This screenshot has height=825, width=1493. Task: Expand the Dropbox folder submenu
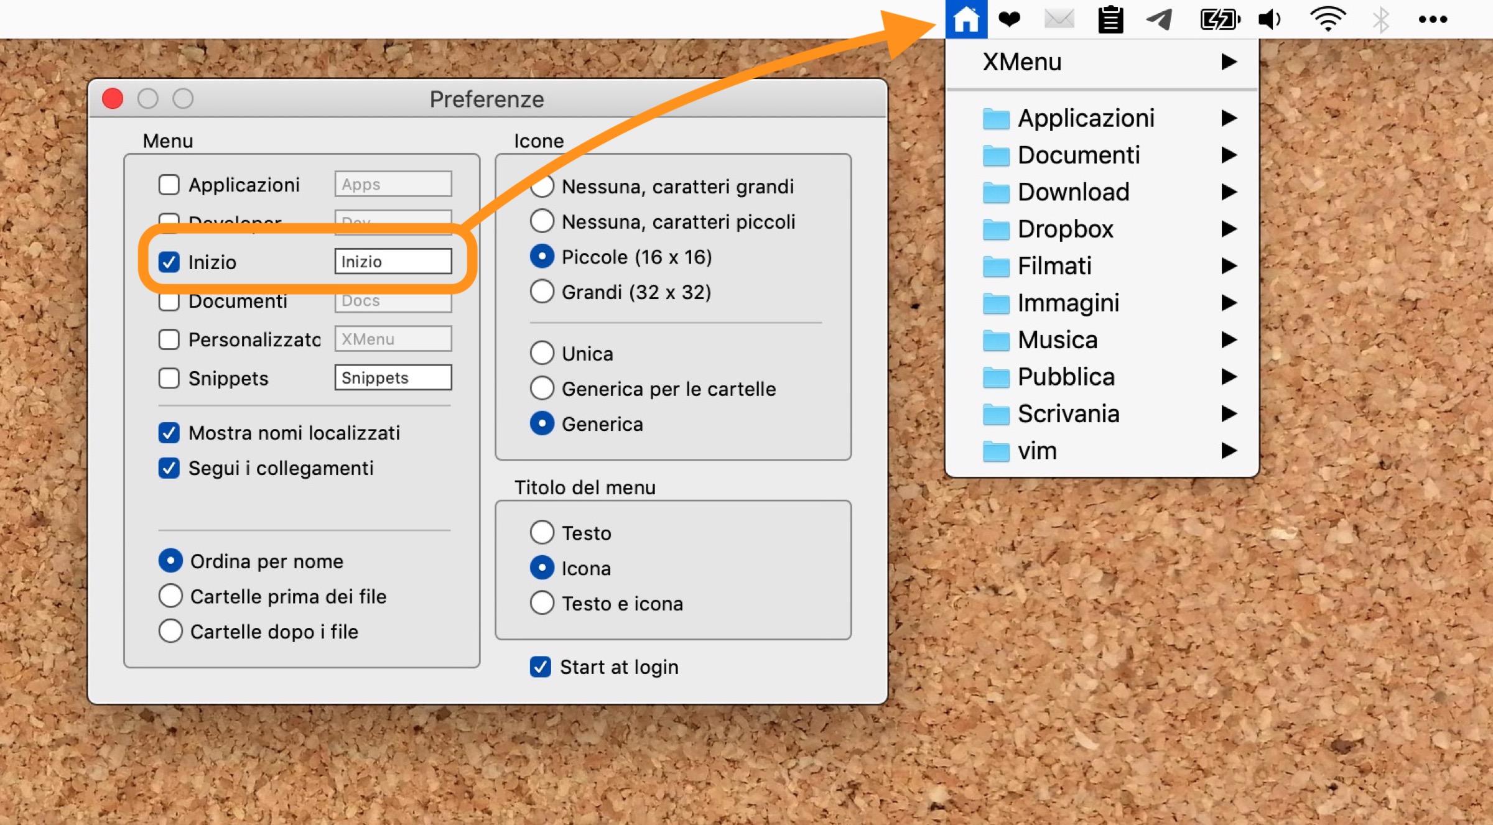1228,229
